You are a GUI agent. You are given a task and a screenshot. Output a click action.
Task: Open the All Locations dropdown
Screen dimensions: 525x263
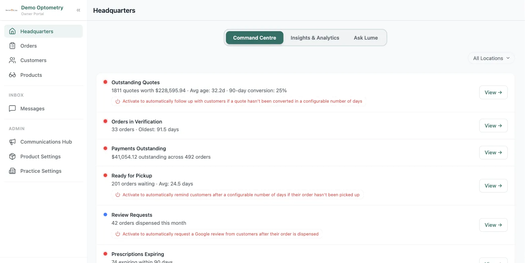click(x=491, y=58)
